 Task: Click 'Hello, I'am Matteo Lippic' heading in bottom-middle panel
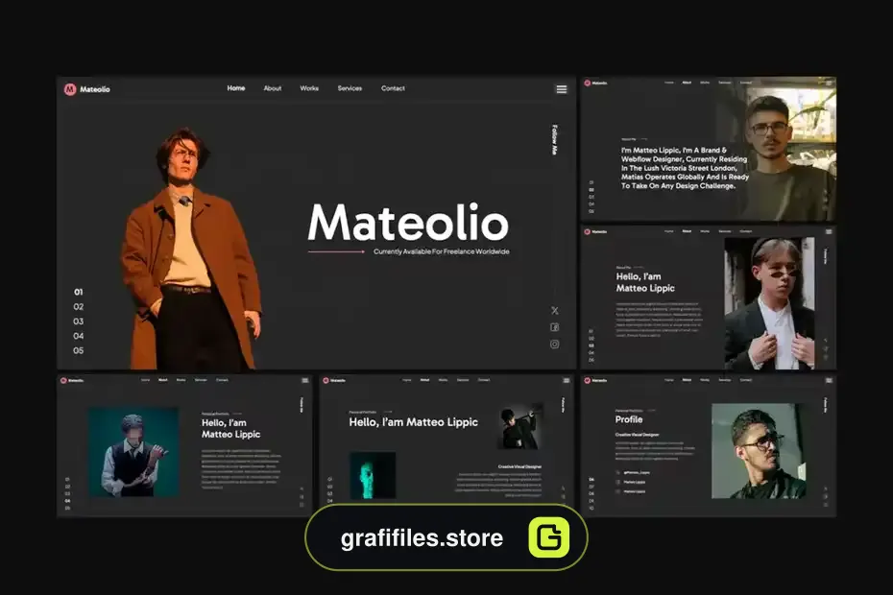pos(414,422)
